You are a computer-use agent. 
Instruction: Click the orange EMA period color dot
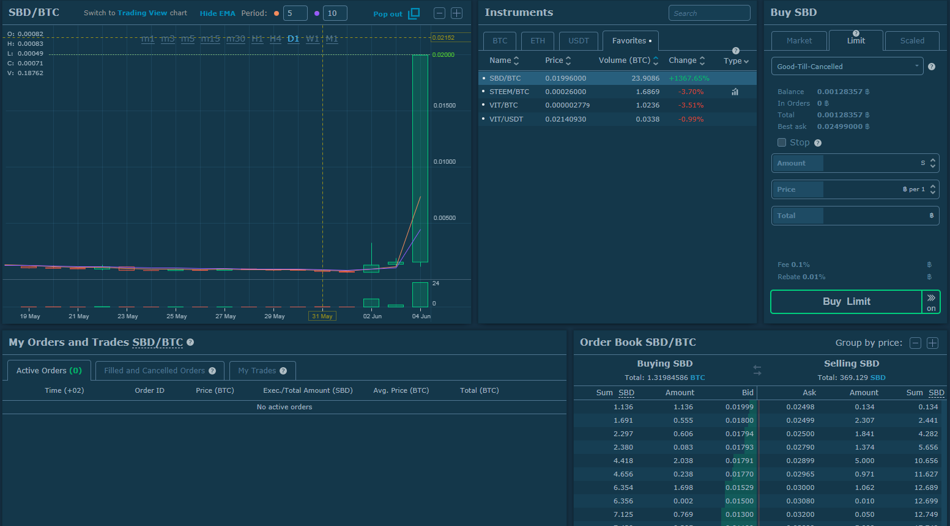tap(276, 13)
